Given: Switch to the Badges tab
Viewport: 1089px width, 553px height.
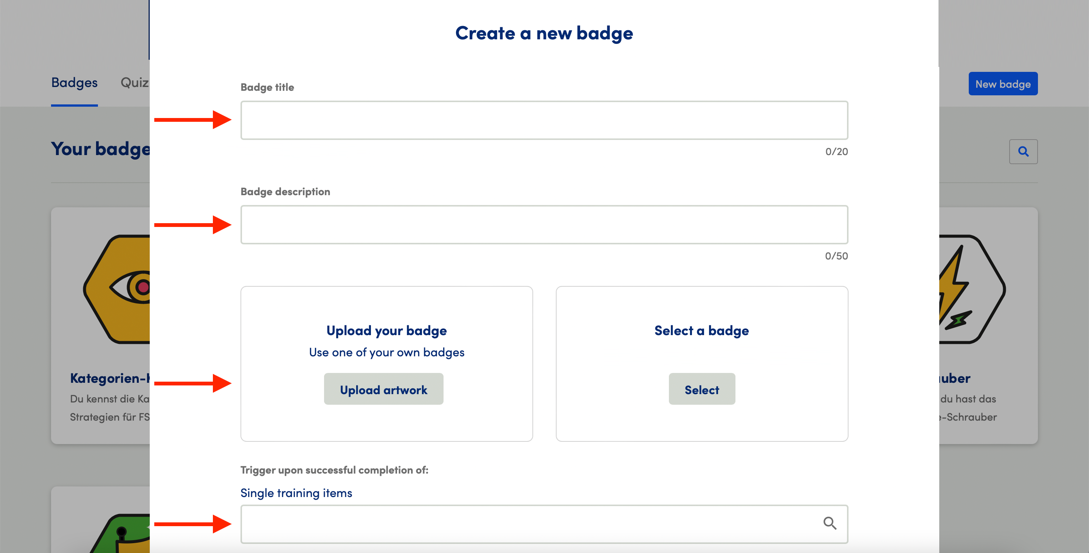Looking at the screenshot, I should (x=74, y=82).
